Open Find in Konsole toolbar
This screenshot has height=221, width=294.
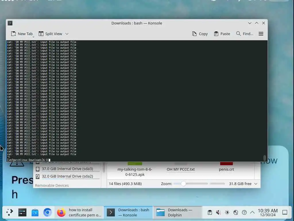tap(245, 34)
